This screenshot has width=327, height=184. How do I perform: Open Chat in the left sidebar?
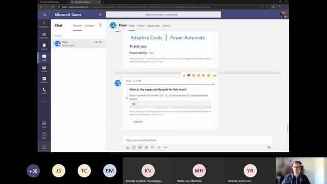pyautogui.click(x=44, y=58)
